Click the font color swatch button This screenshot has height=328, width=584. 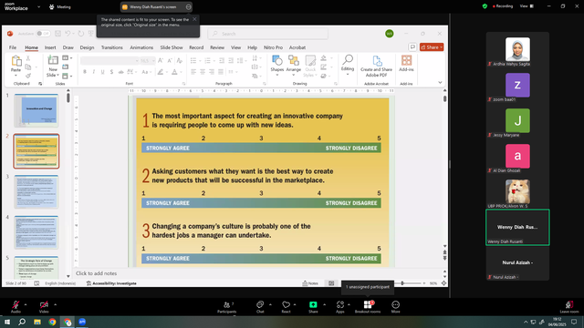(x=174, y=72)
